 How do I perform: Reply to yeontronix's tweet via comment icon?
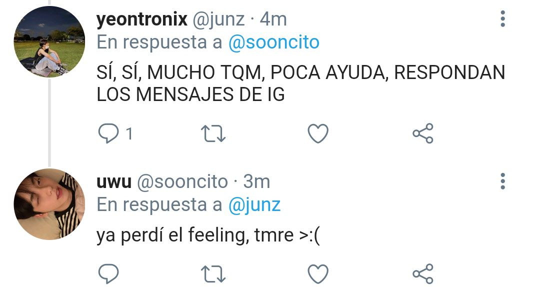108,133
